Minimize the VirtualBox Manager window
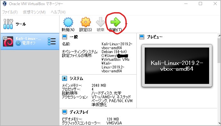 pyautogui.click(x=186, y=4)
